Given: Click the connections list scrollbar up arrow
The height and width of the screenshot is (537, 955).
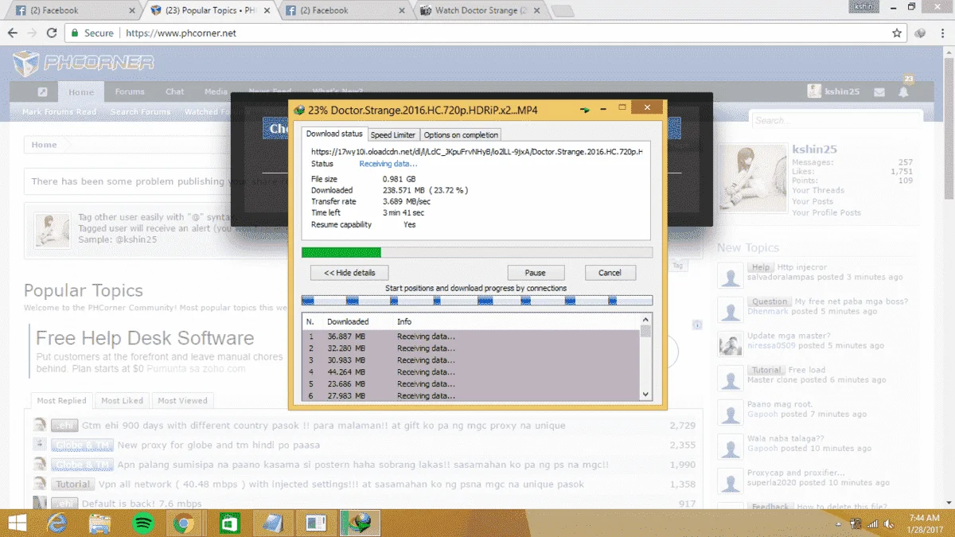Looking at the screenshot, I should click(645, 320).
